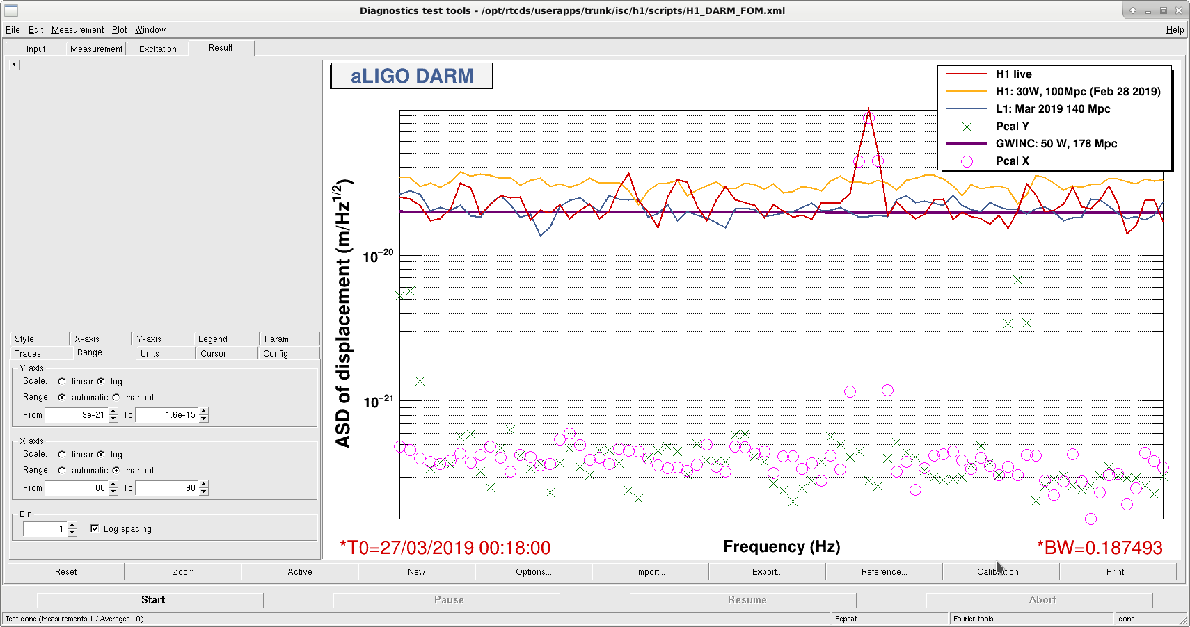Click the Export... button
Viewport: 1190px width, 627px height.
(767, 572)
